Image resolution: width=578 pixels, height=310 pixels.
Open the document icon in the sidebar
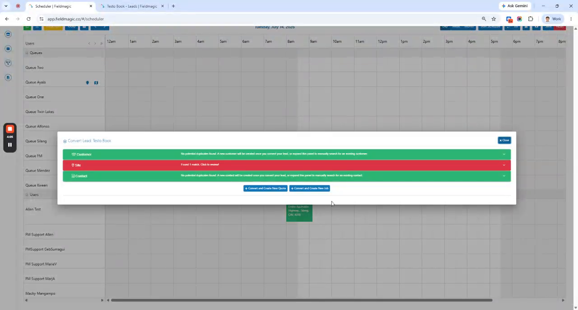click(x=8, y=77)
